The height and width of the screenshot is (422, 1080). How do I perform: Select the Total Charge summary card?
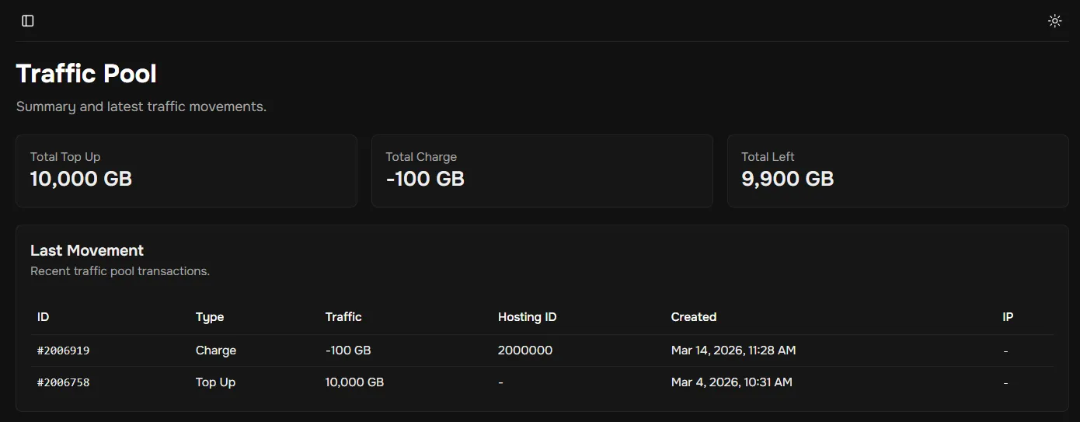tap(542, 171)
